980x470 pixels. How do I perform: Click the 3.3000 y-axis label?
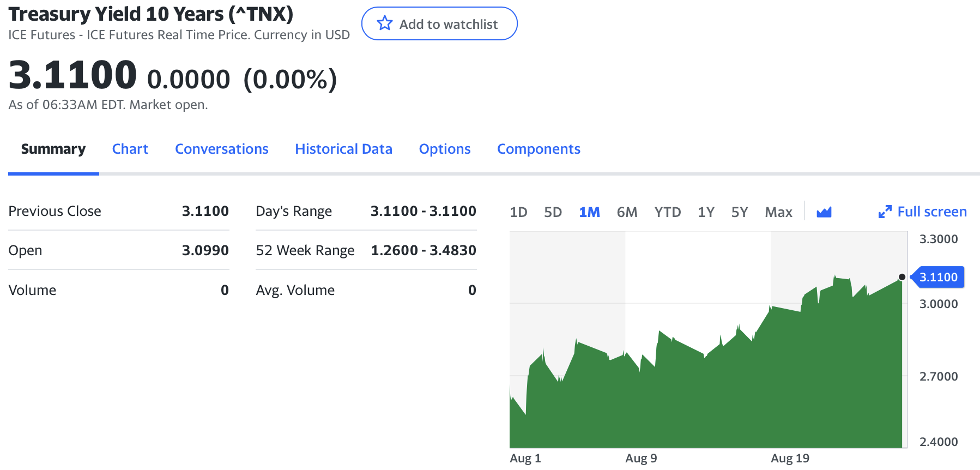point(939,239)
